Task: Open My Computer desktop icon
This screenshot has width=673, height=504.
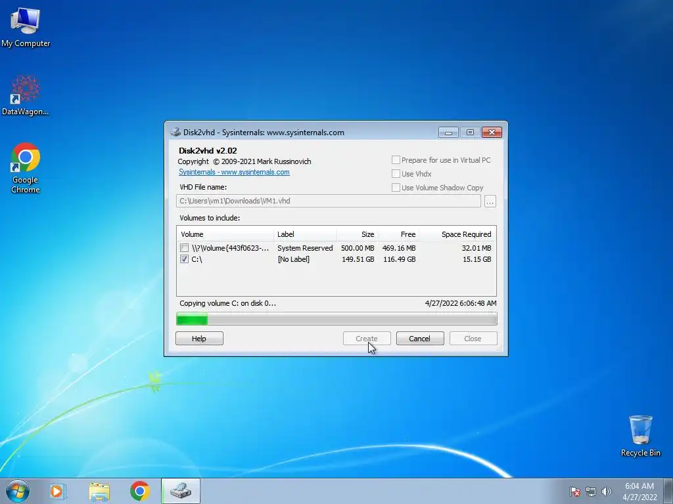Action: (x=26, y=26)
